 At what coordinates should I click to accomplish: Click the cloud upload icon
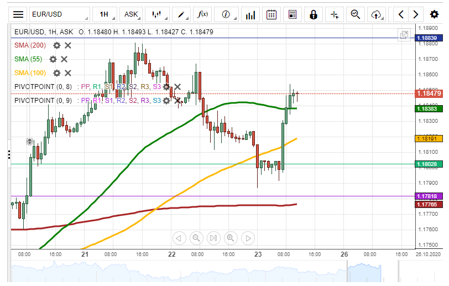click(x=377, y=14)
